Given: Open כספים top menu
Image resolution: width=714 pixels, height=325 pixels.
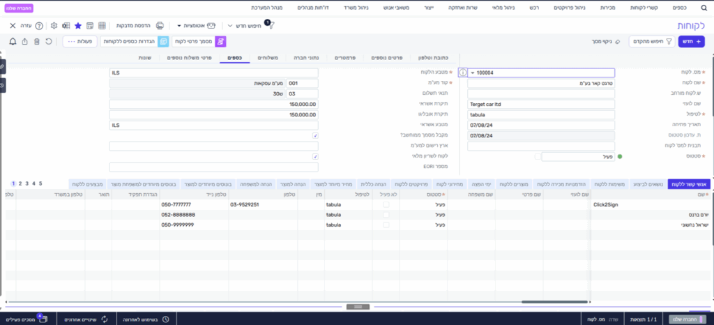Looking at the screenshot, I should click(681, 8).
